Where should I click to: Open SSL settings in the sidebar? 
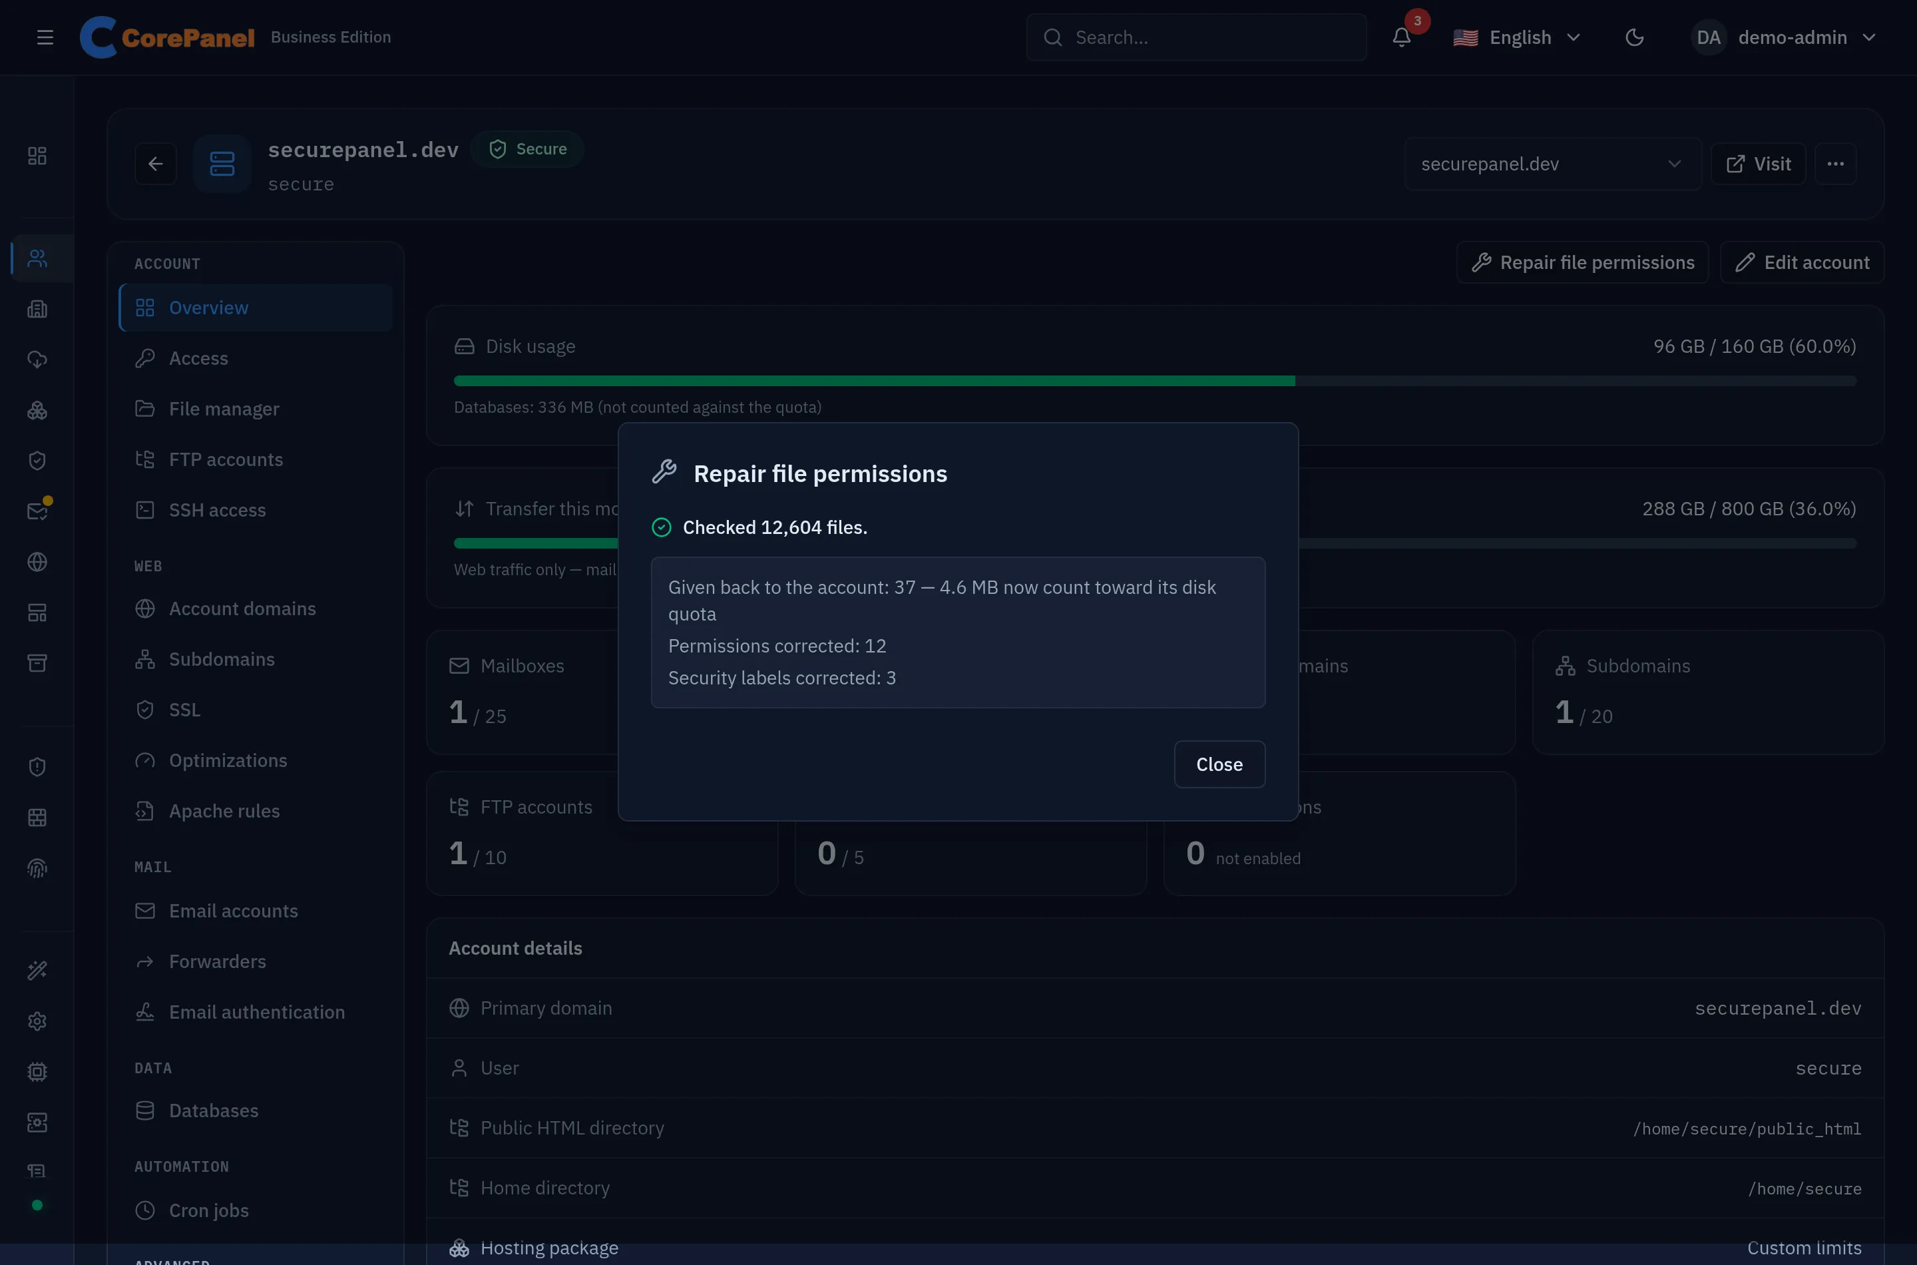(256, 710)
